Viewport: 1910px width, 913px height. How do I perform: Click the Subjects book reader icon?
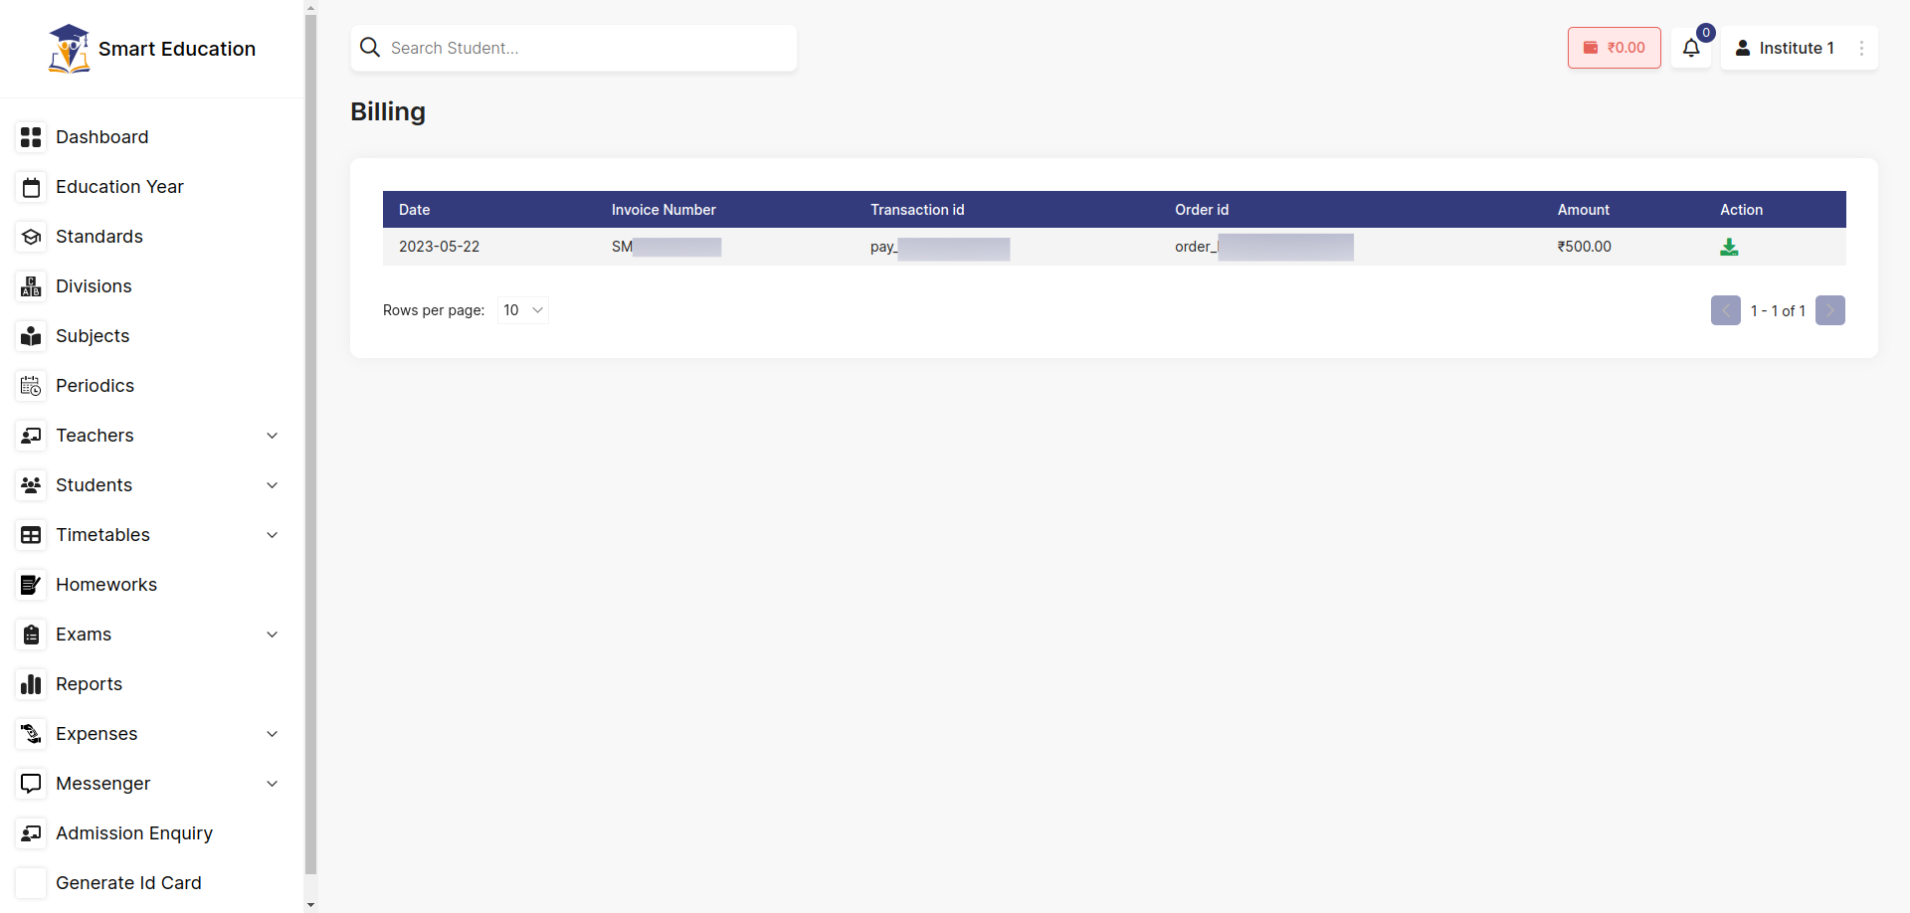pos(31,336)
